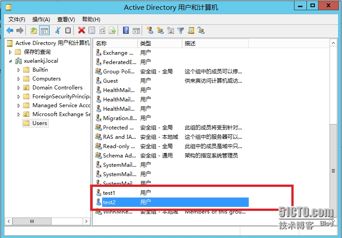Click the Guest user icon

(99, 81)
